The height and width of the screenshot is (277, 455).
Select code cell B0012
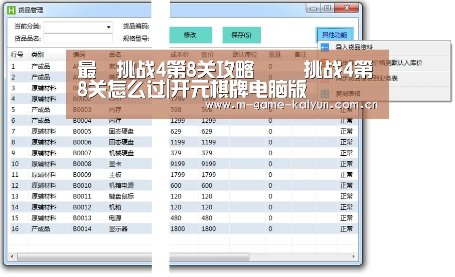82,207
